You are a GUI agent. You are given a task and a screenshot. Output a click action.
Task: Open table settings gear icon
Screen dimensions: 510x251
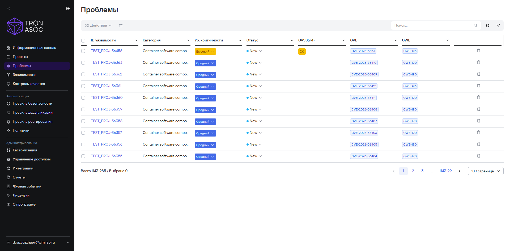pyautogui.click(x=488, y=25)
